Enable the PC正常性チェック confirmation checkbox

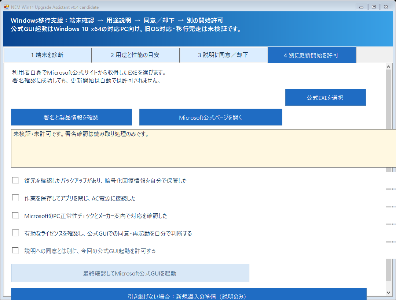pyautogui.click(x=15, y=215)
